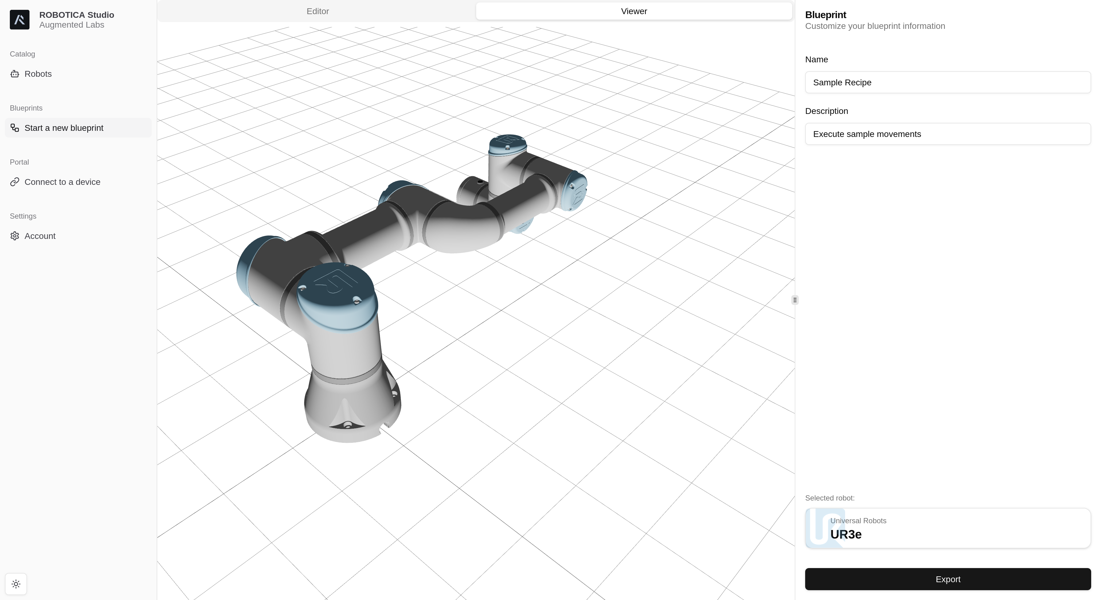Open the selected UR3e robot card

[948, 528]
